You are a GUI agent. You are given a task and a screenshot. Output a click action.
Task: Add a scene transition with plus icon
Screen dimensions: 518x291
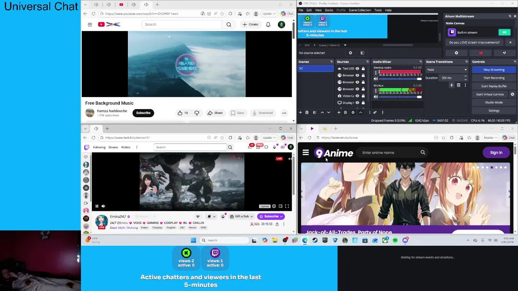click(x=452, y=85)
